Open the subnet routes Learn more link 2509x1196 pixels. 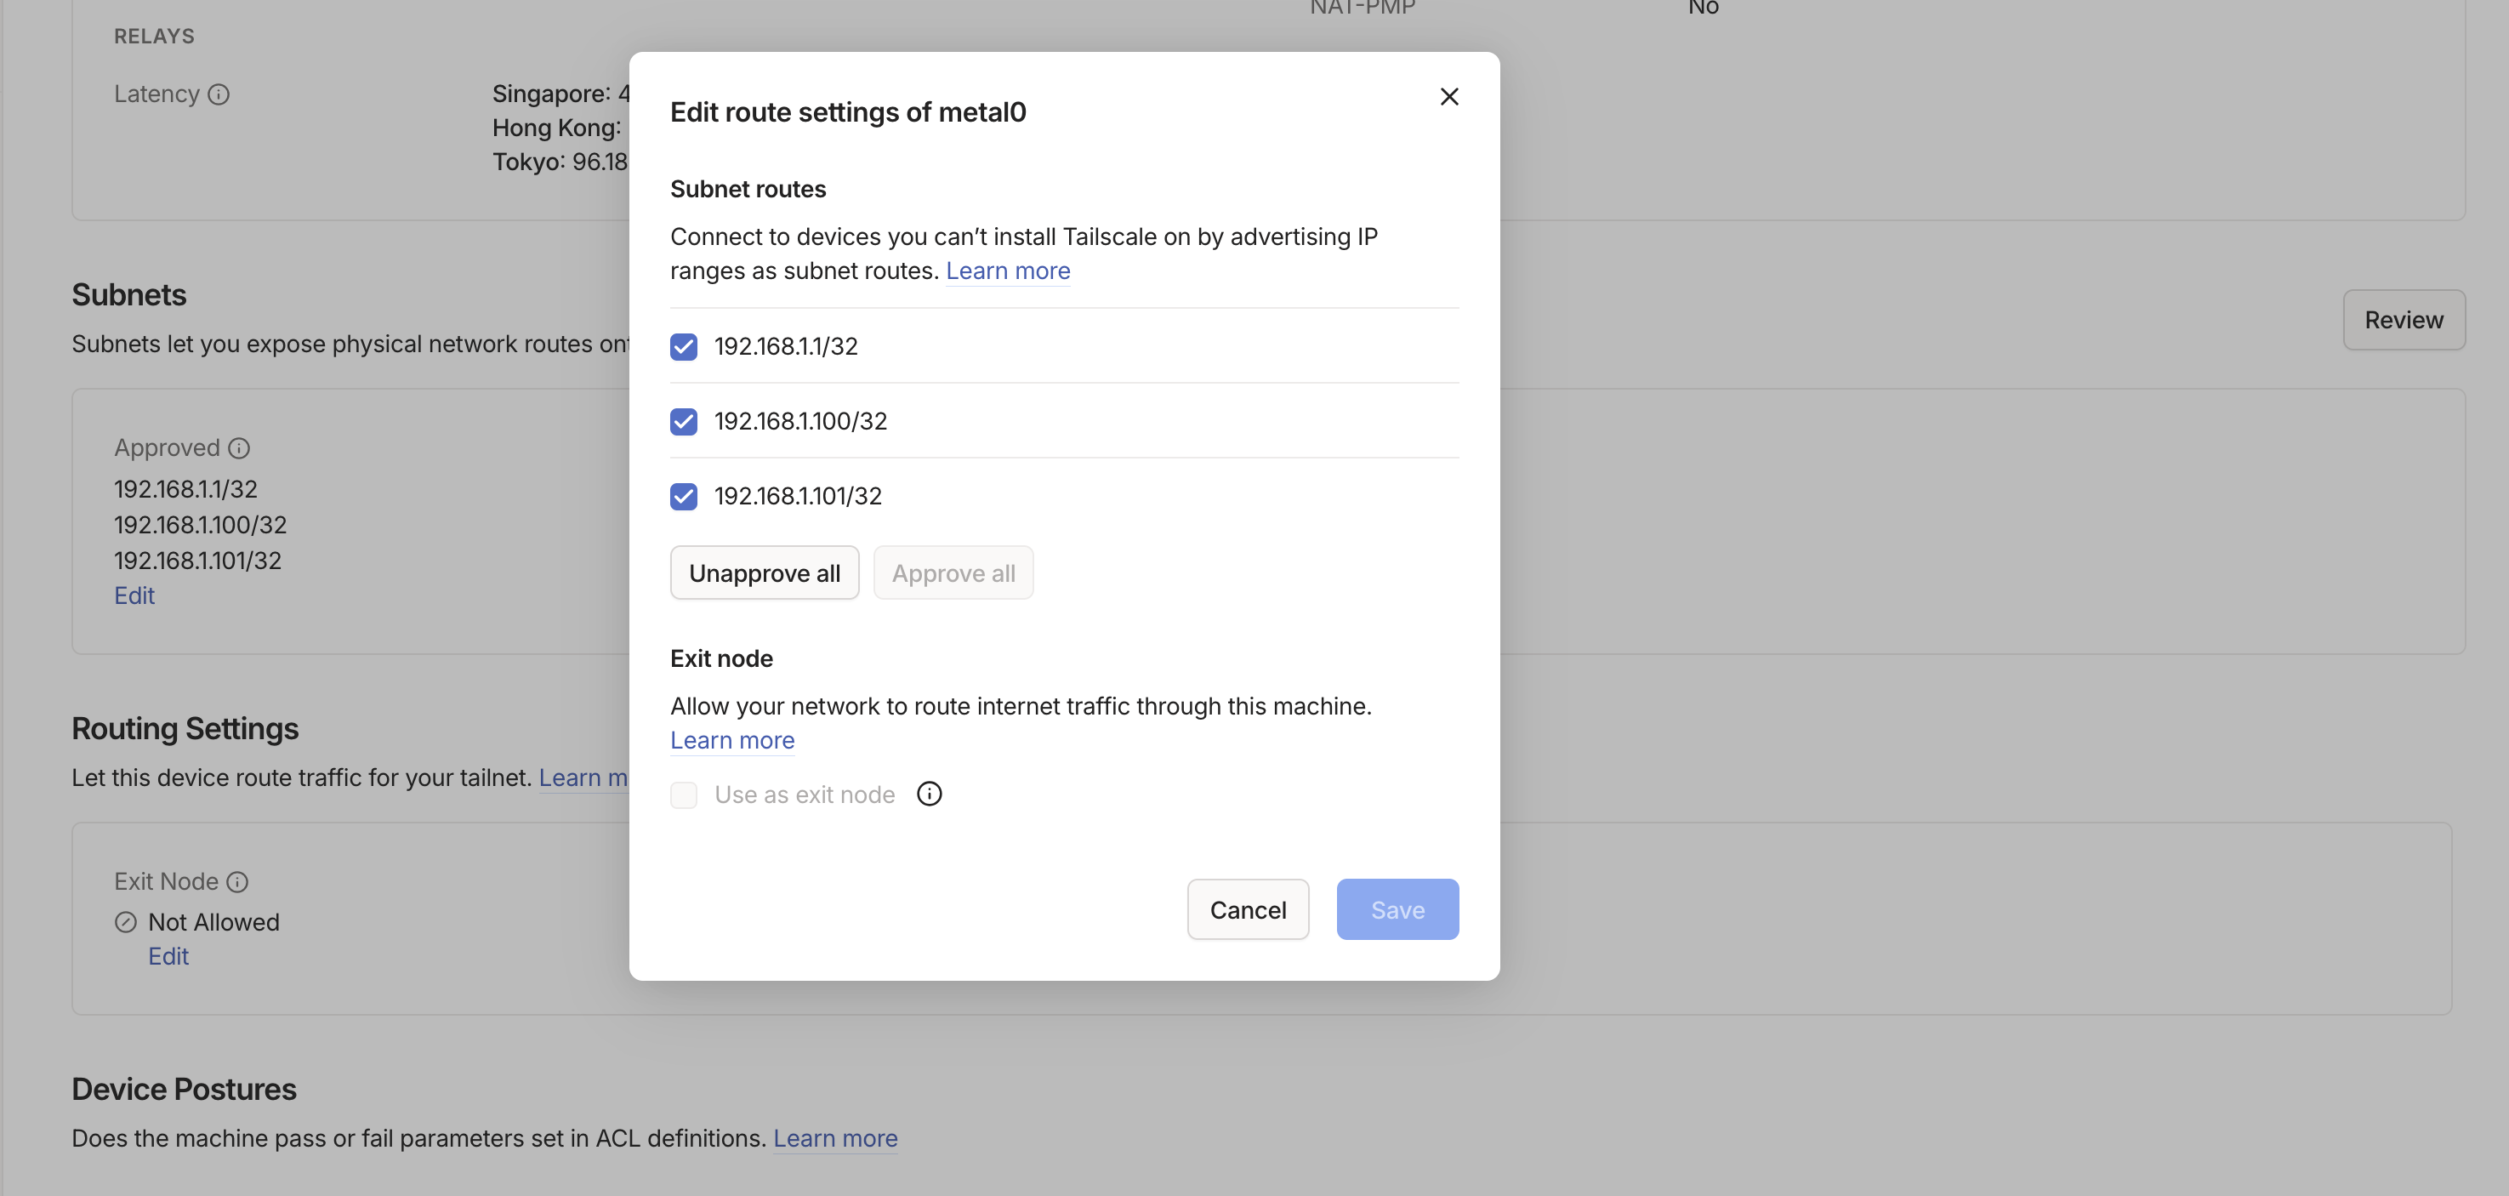click(1008, 271)
